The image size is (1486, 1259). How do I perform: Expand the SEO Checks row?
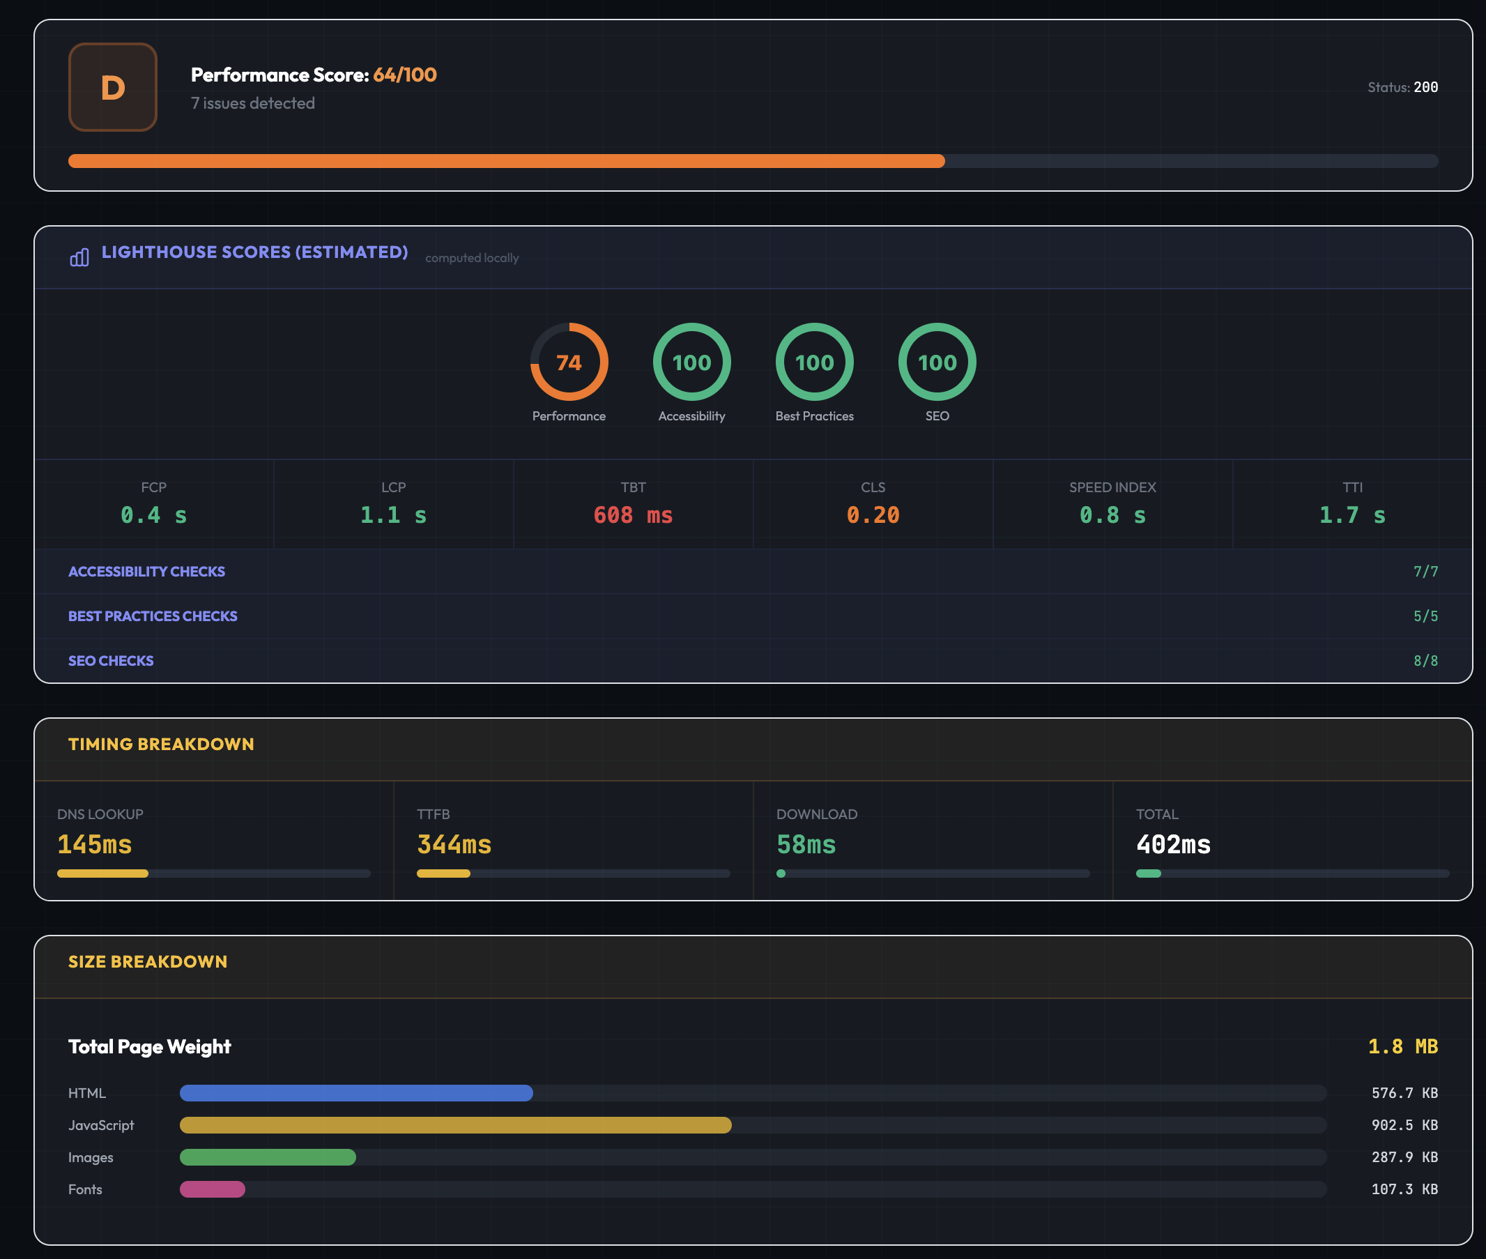pos(111,661)
